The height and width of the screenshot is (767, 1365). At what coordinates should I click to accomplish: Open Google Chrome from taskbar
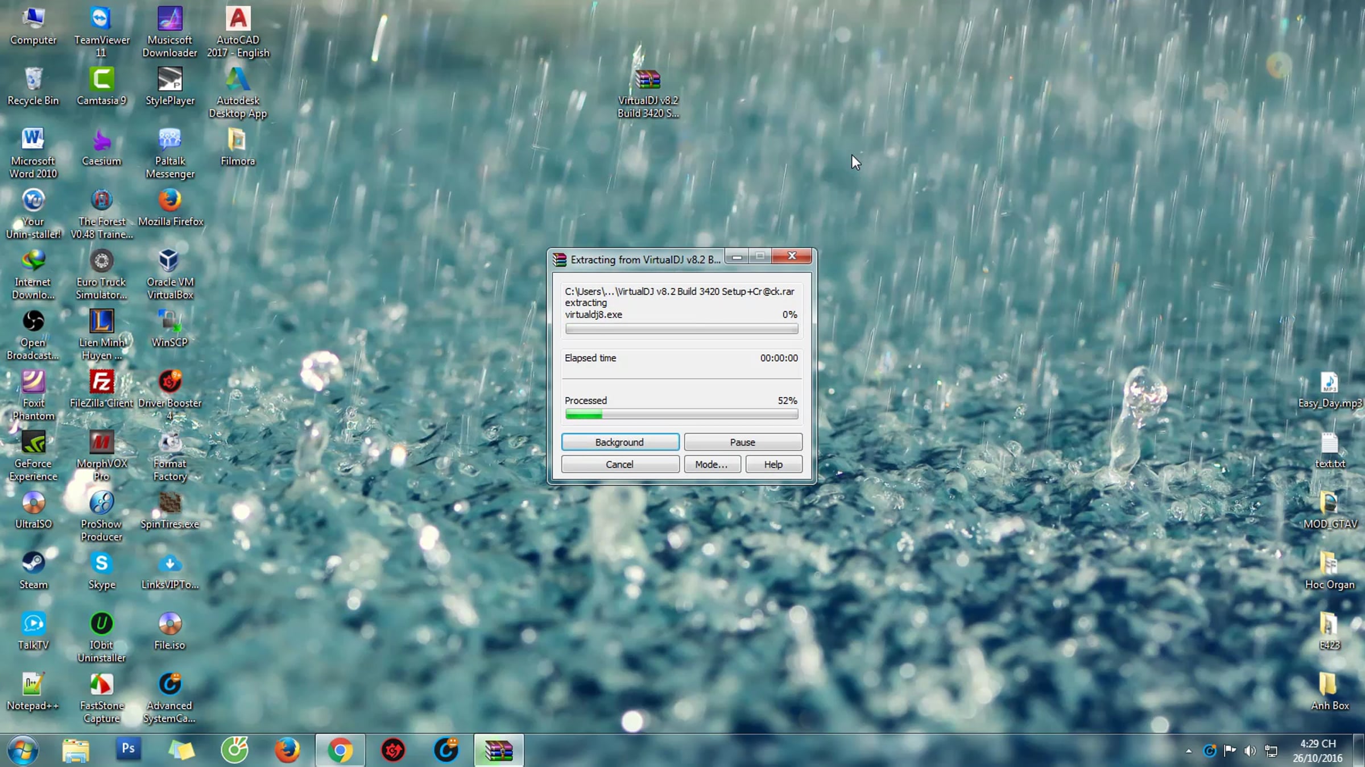tap(340, 750)
